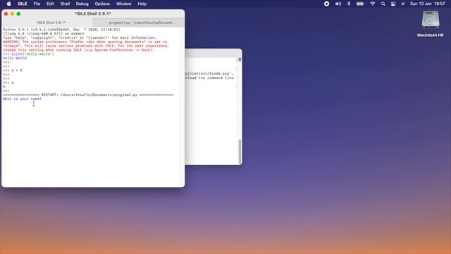Maximize the IDLE Shell window

tap(19, 14)
